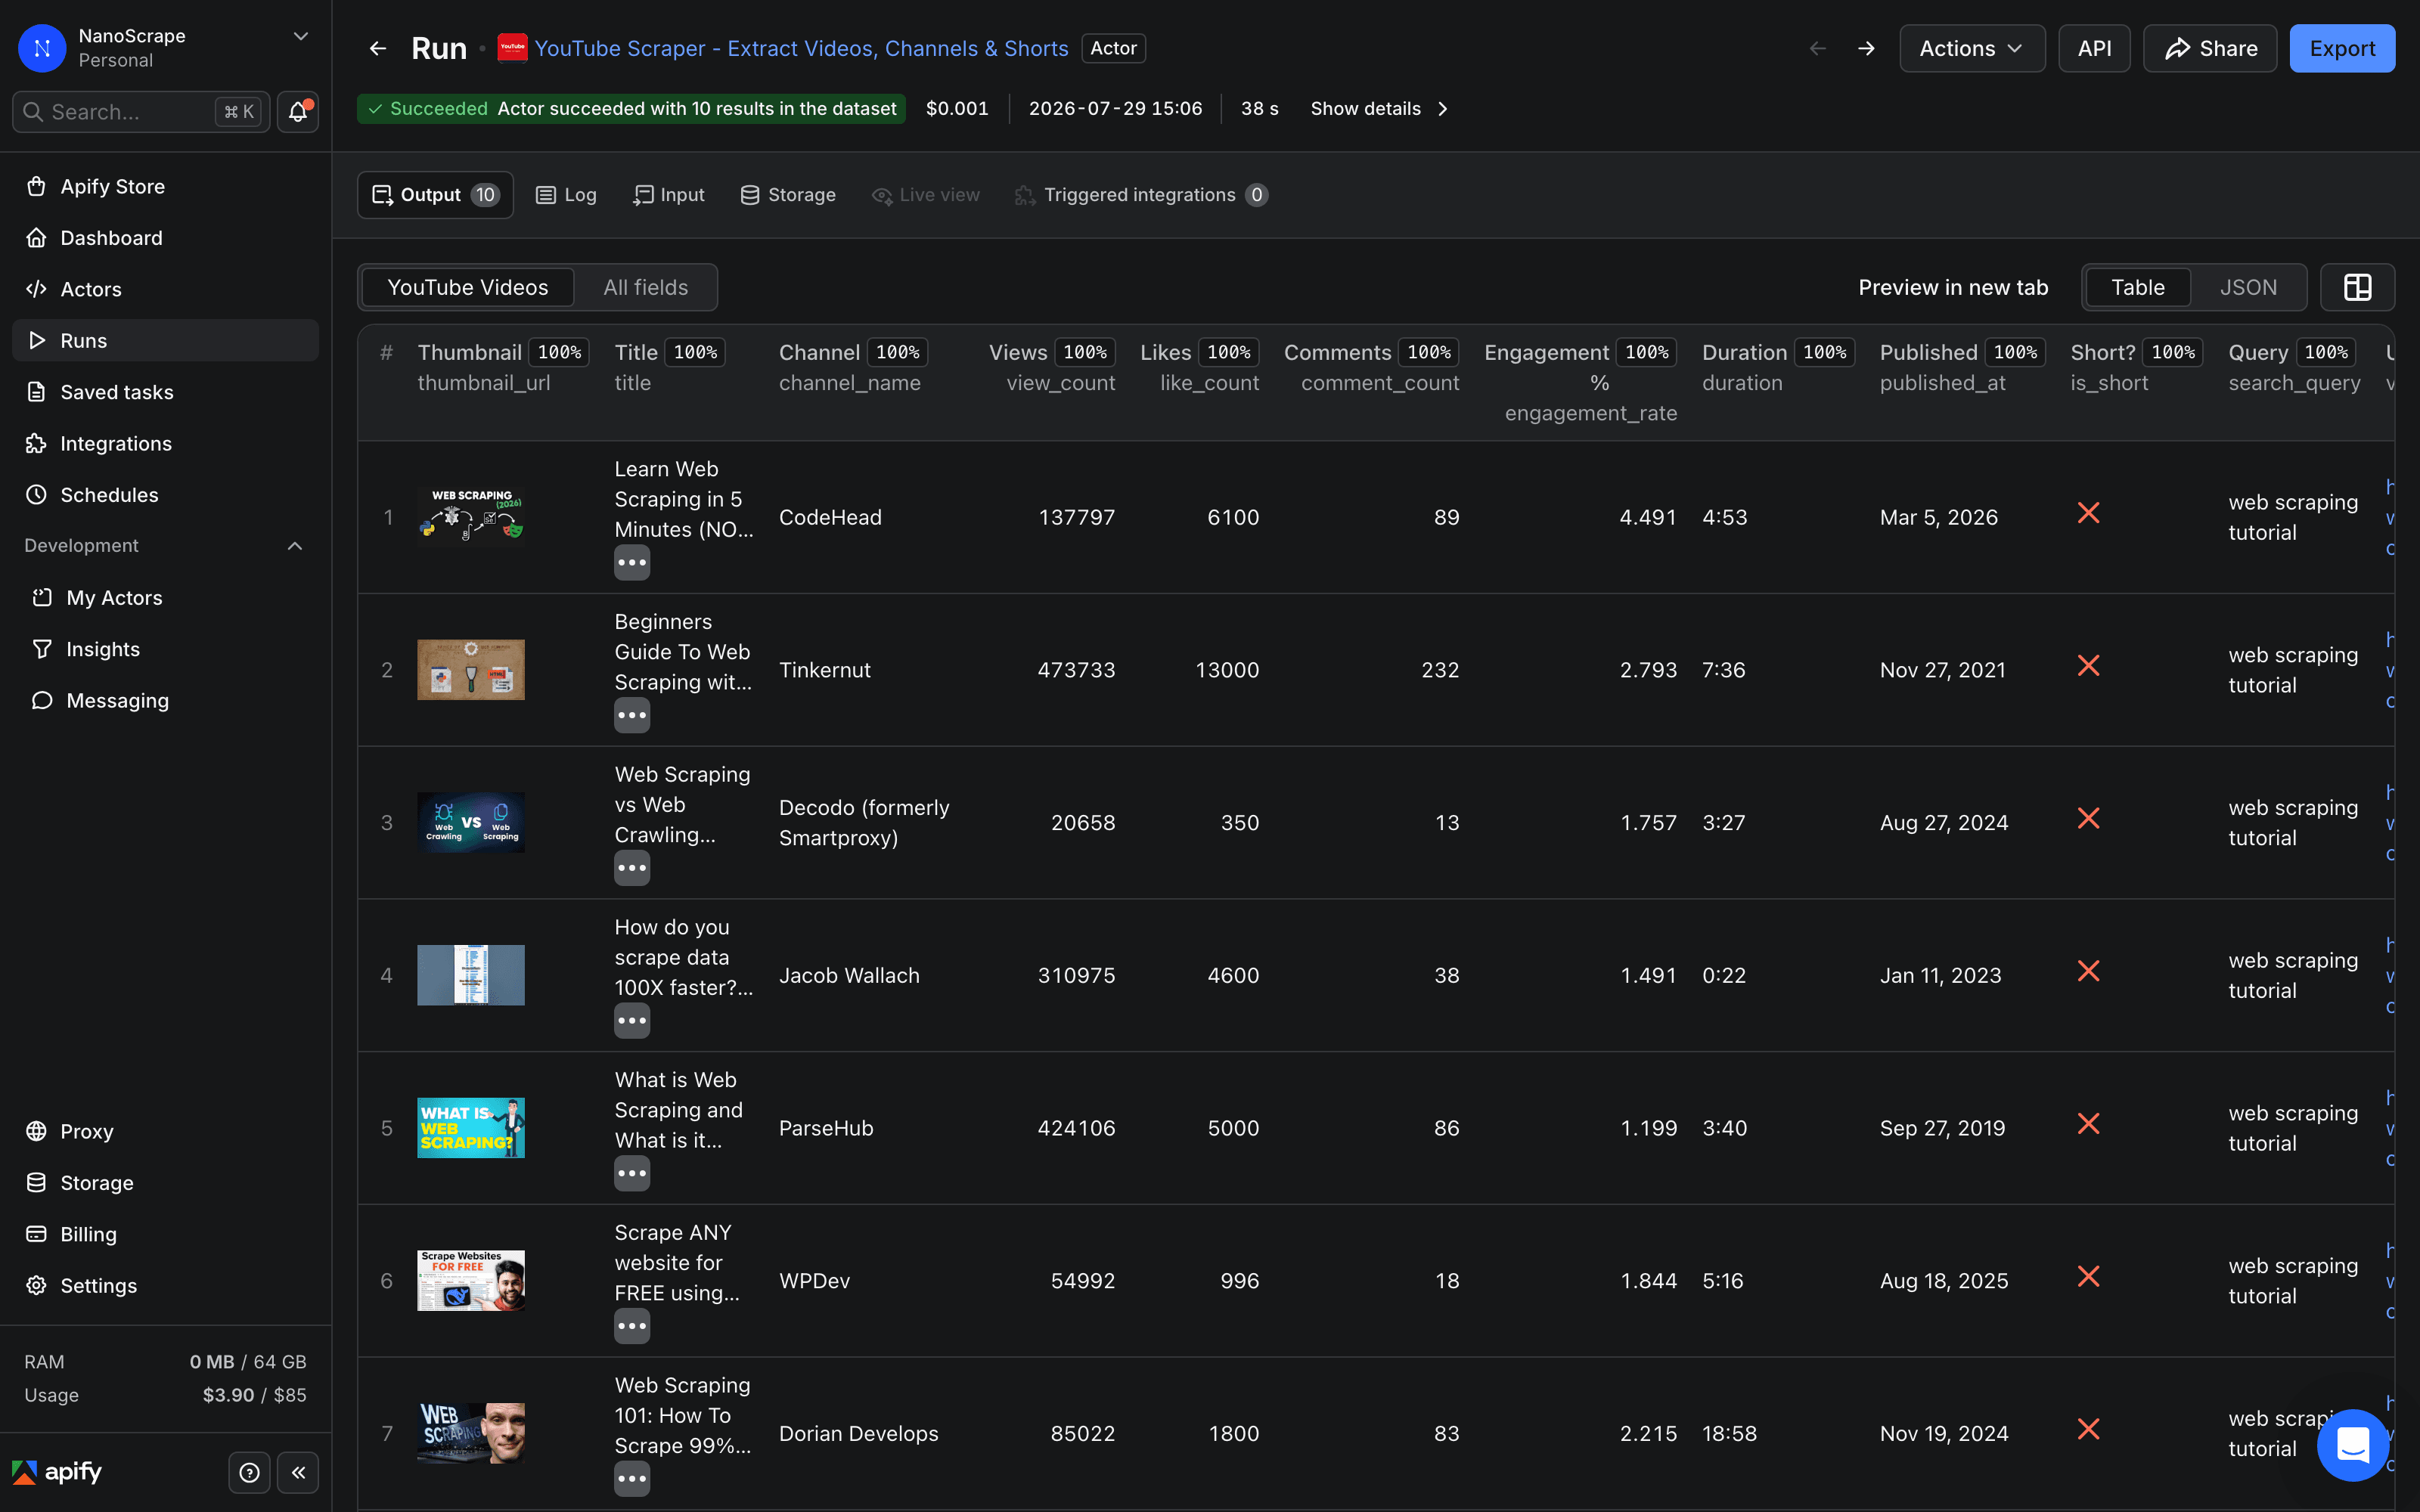The height and width of the screenshot is (1512, 2420).
Task: Open the chat support bubble
Action: point(2352,1444)
